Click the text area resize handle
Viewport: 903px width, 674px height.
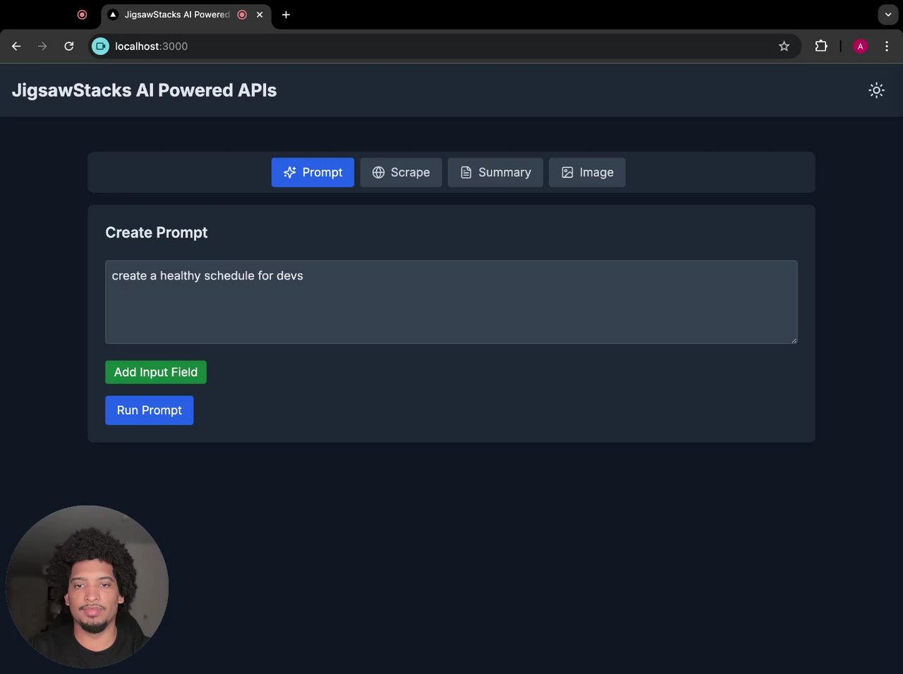tap(794, 340)
